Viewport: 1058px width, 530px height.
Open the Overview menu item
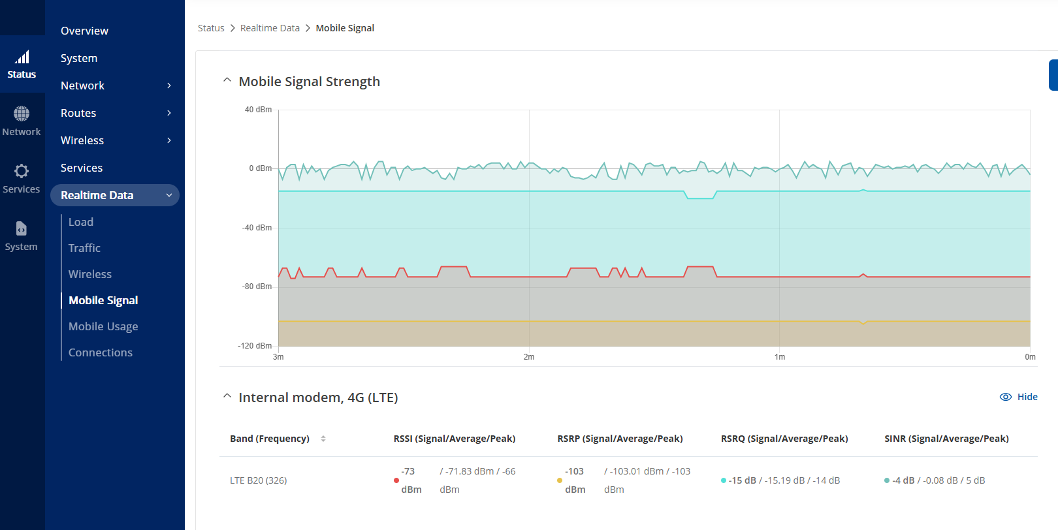click(x=84, y=31)
